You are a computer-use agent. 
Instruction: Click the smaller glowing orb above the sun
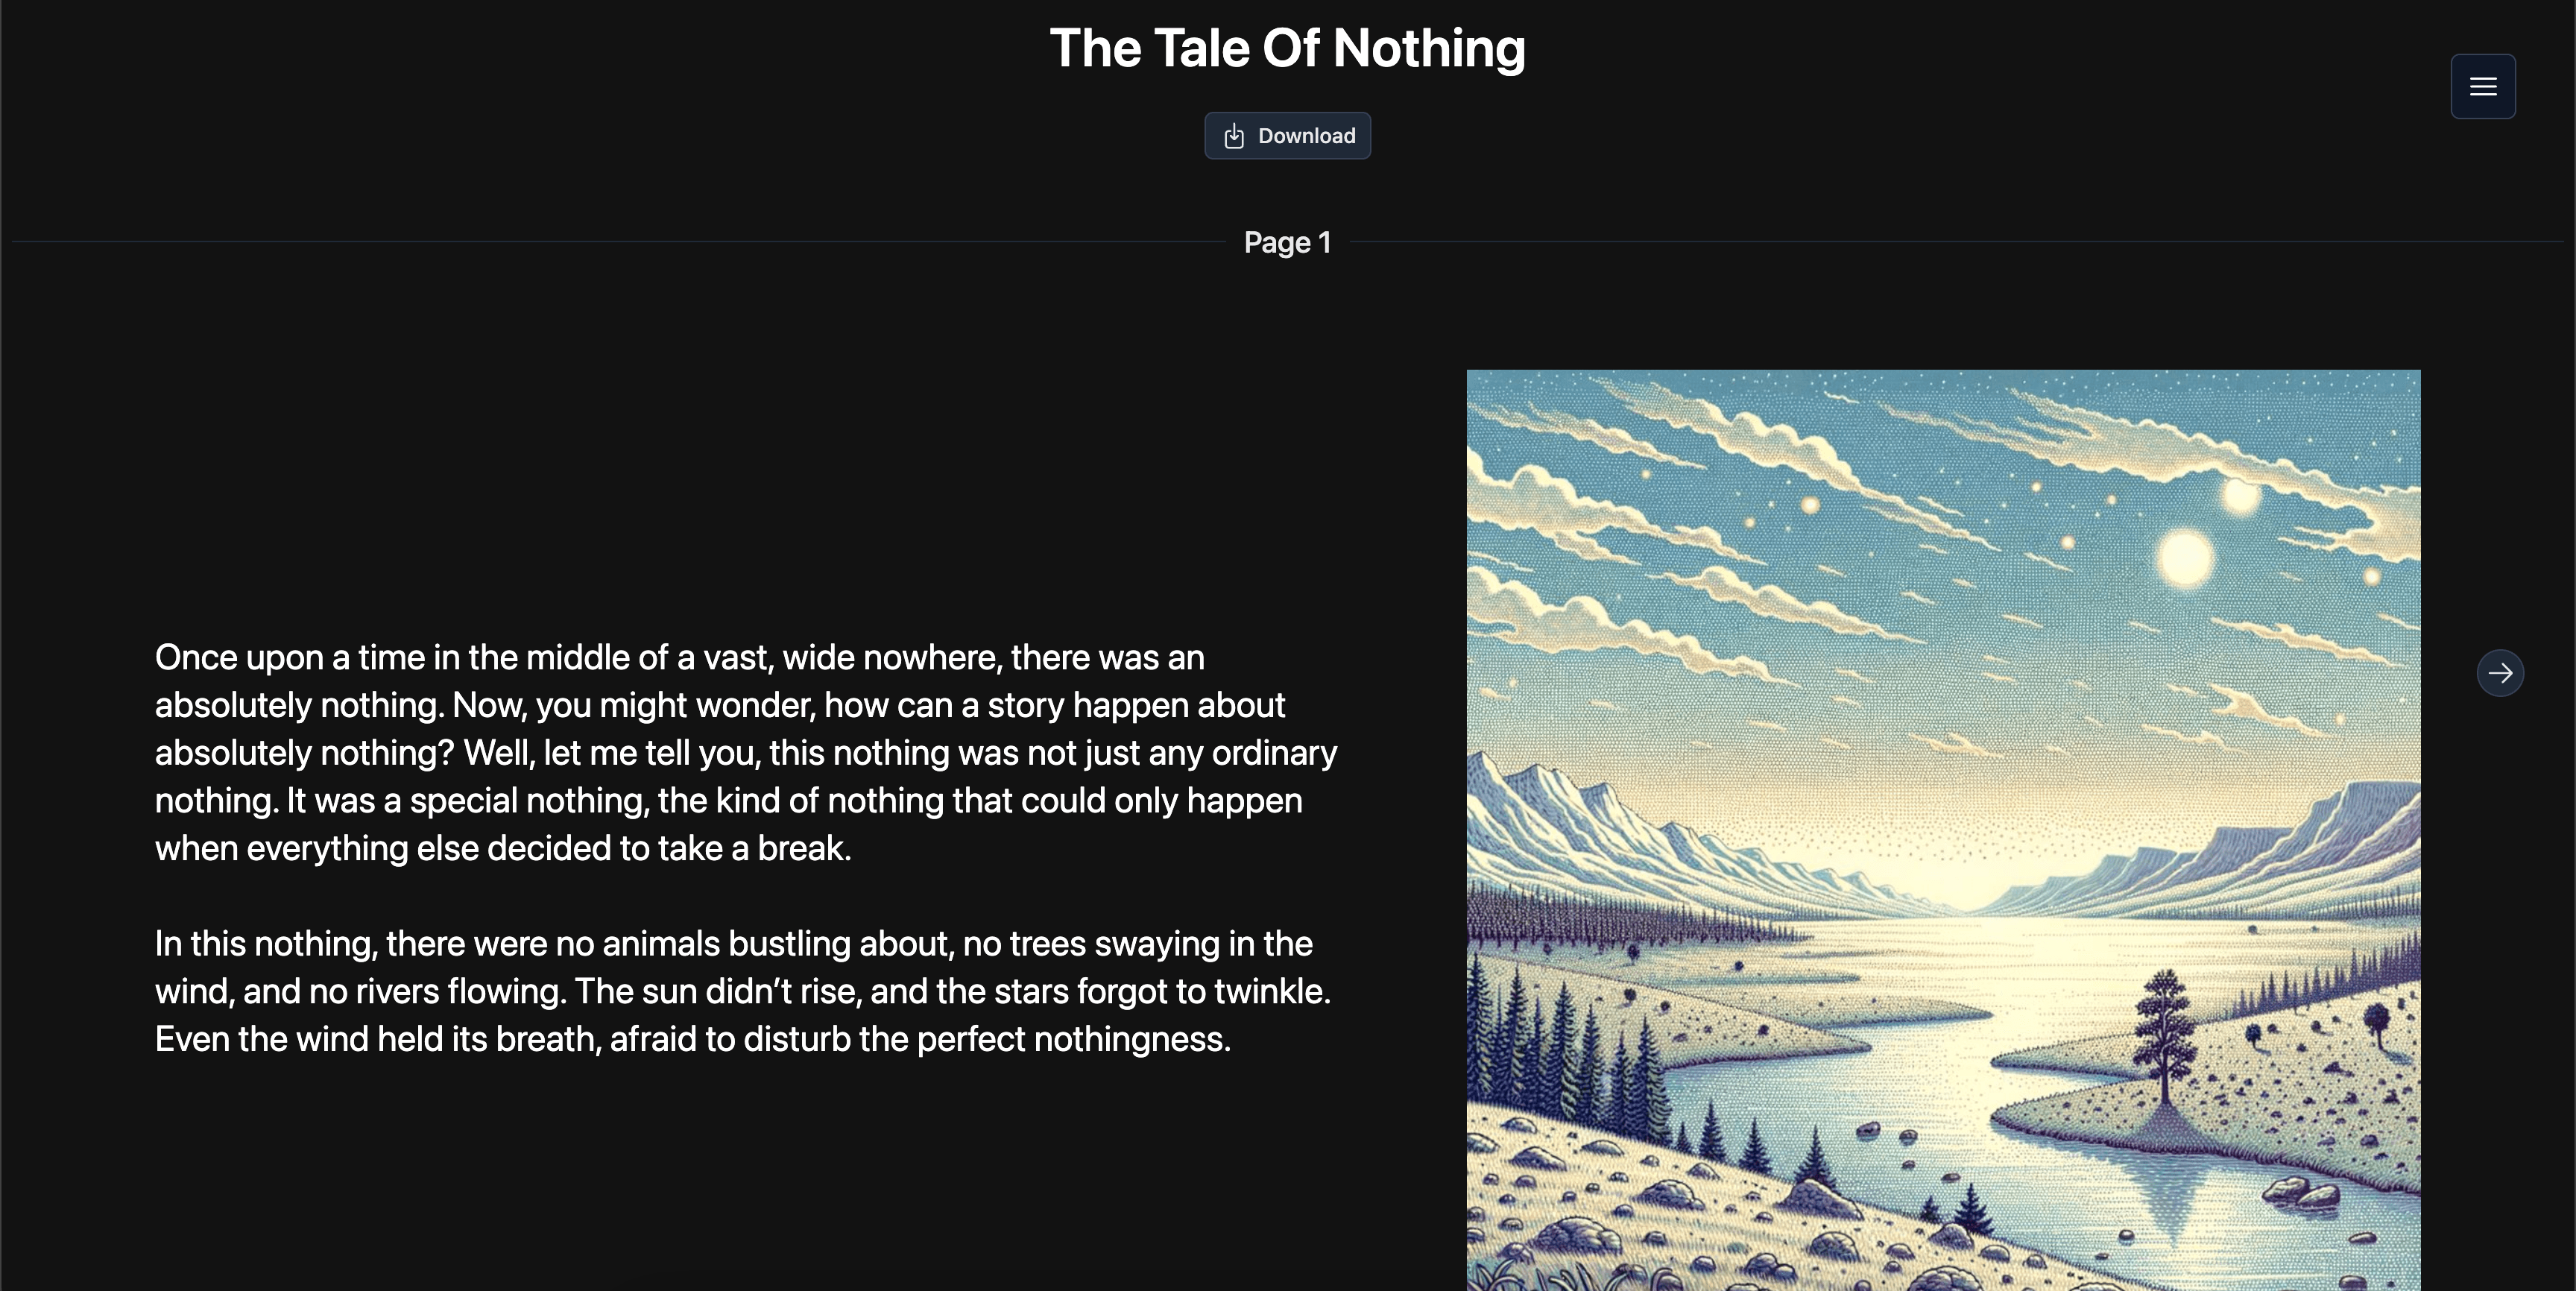[2240, 494]
